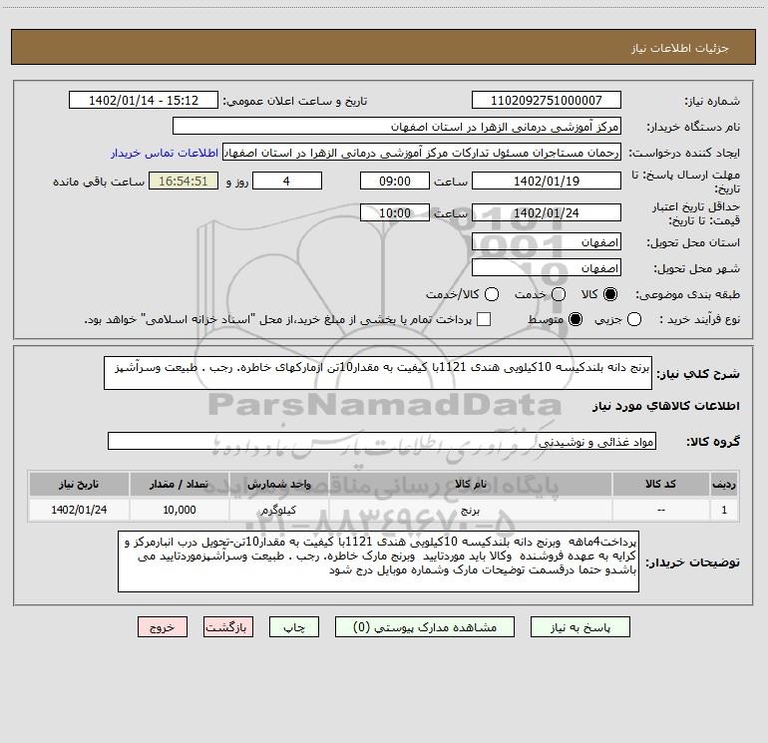Click the item code cell showing --
This screenshot has height=743, width=768.
tap(660, 510)
